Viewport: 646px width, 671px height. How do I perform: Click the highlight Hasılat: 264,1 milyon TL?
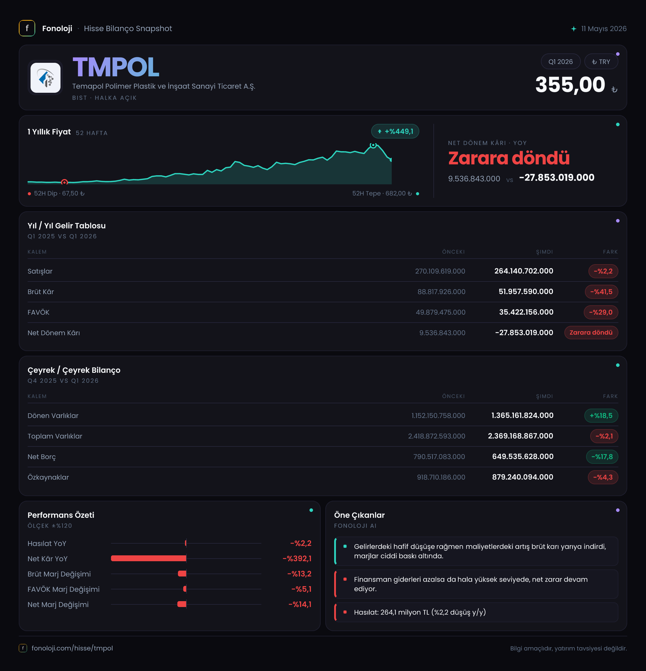[477, 612]
